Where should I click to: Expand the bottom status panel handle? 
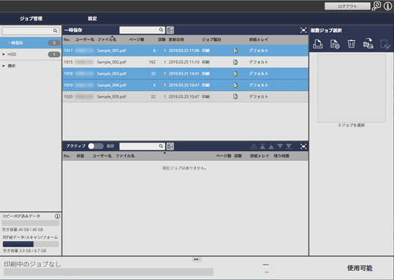coord(197,259)
